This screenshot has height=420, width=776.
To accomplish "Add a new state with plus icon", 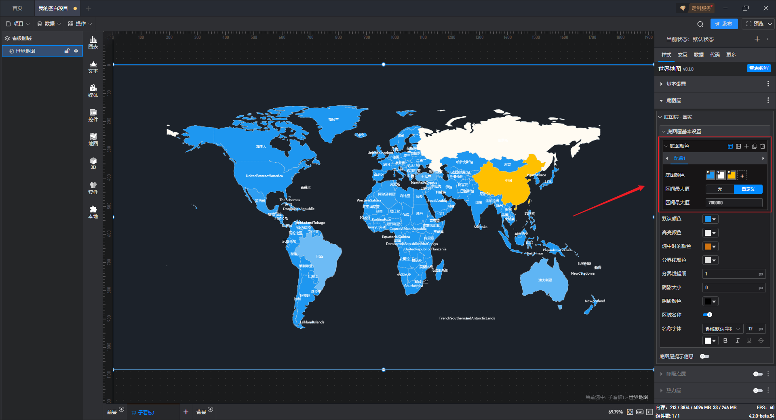I will click(757, 39).
